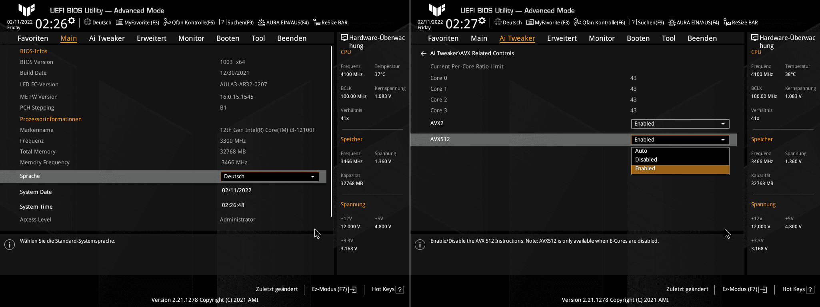Click Hardware-Überwachung monitor icon in right window
The height and width of the screenshot is (307, 820).
click(x=754, y=38)
